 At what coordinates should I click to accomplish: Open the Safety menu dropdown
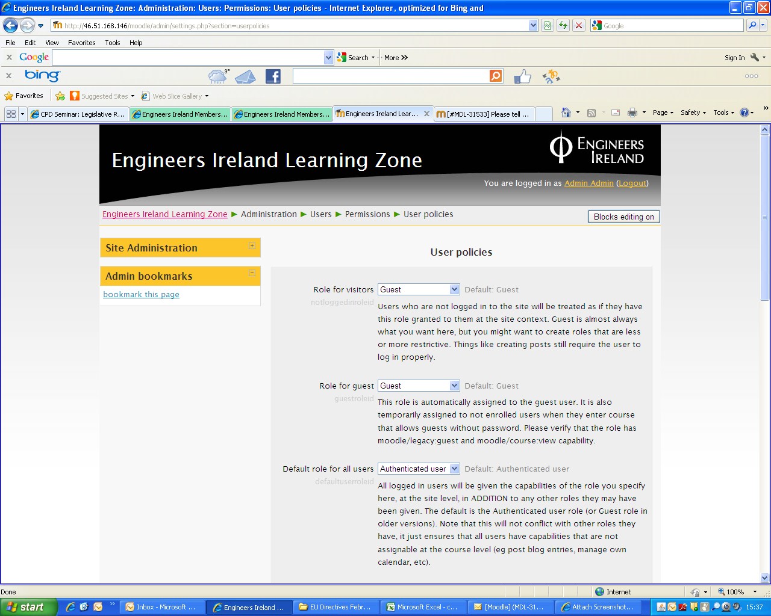693,112
